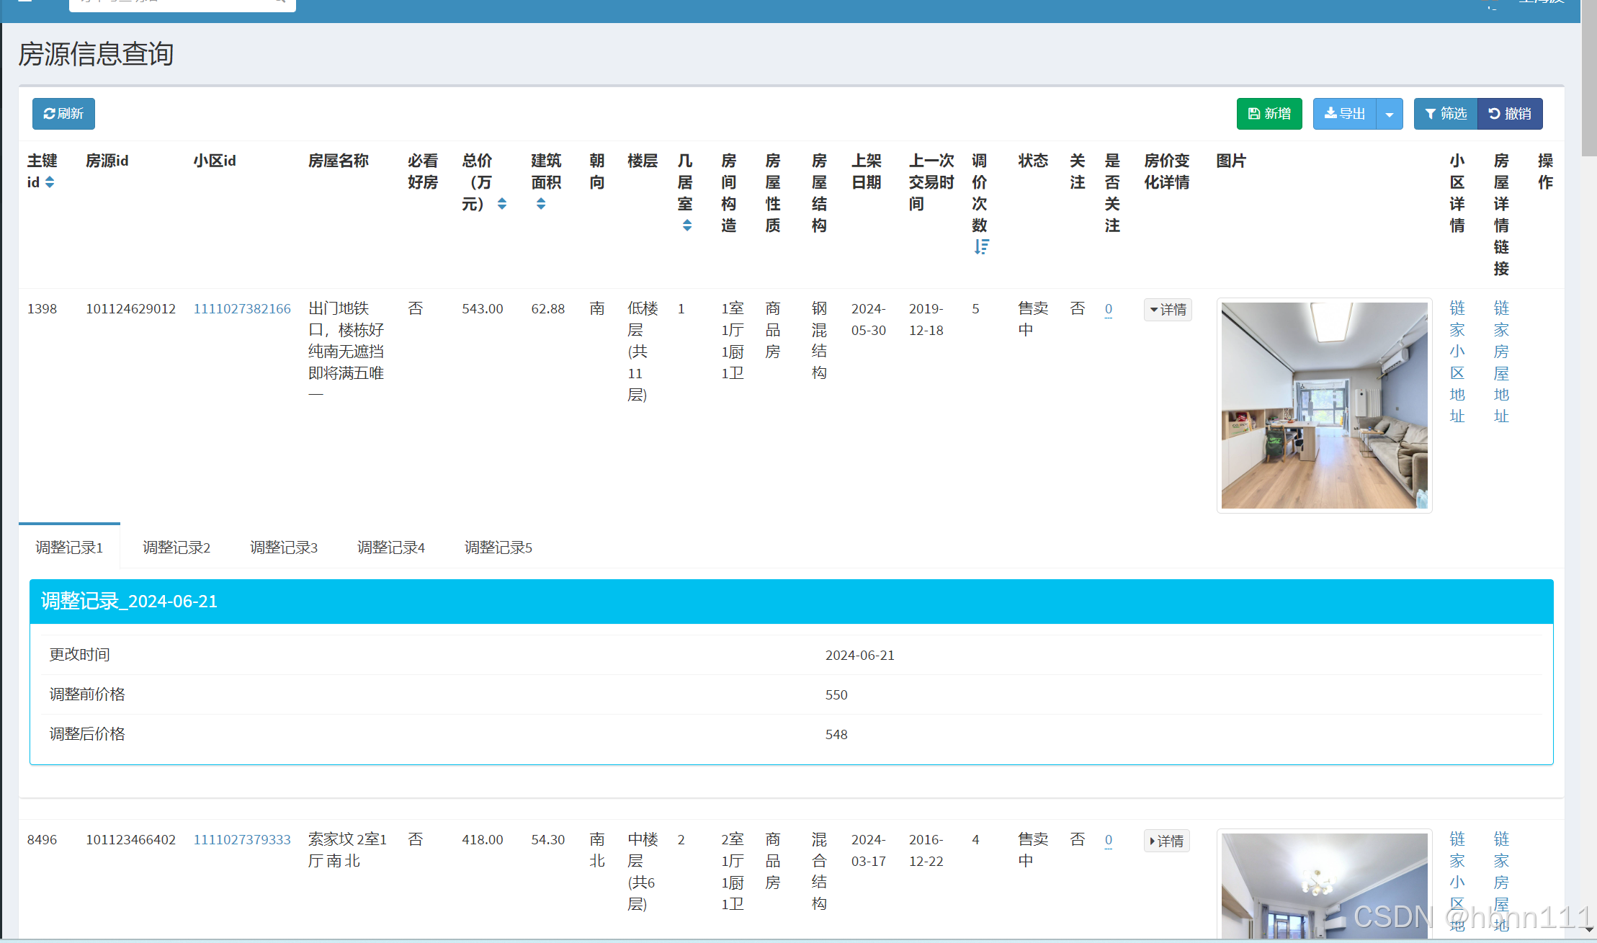Click the 筛选 filter button
Viewport: 1597px width, 943px height.
tap(1445, 114)
